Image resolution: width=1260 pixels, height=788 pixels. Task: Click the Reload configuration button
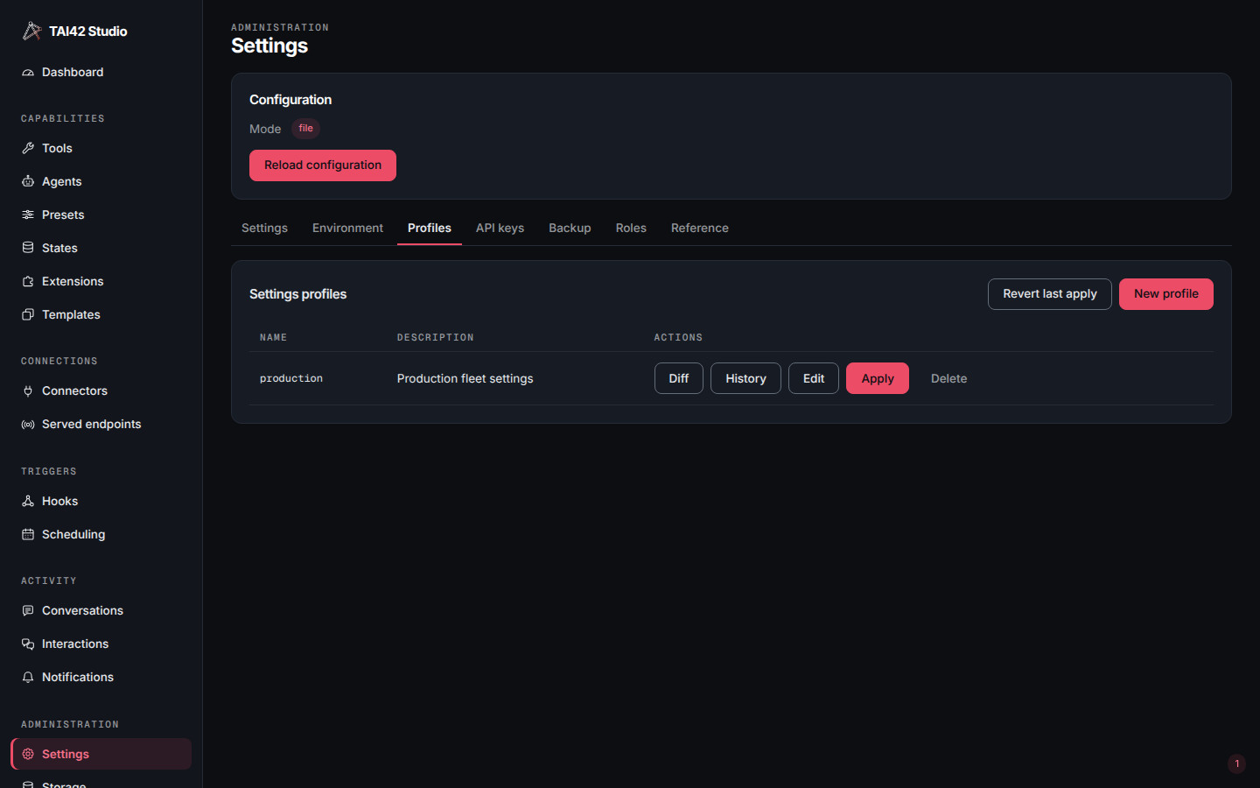click(x=323, y=165)
